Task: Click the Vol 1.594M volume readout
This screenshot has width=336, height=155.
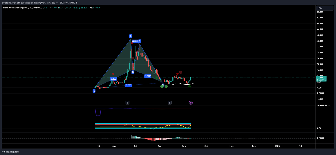Action: tap(95, 8)
